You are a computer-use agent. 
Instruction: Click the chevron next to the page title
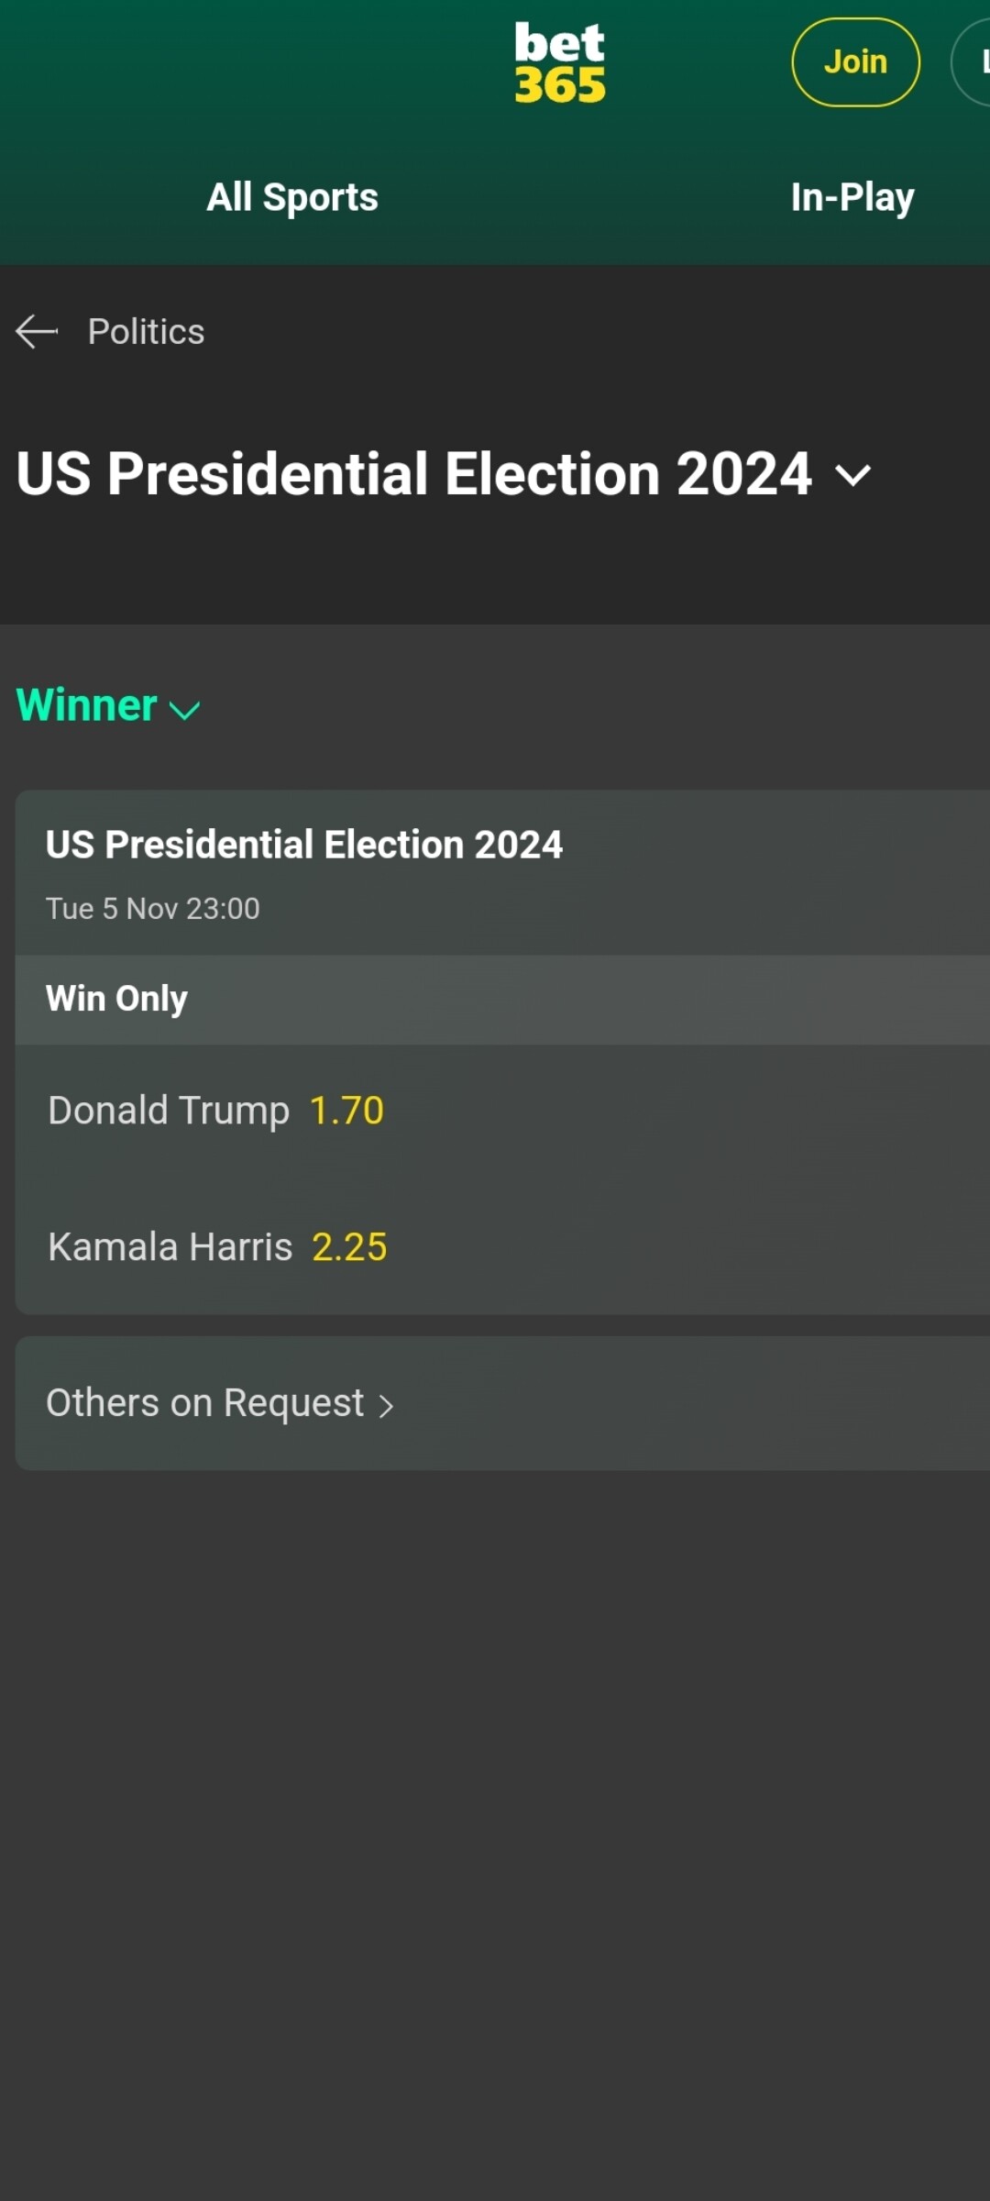tap(852, 475)
